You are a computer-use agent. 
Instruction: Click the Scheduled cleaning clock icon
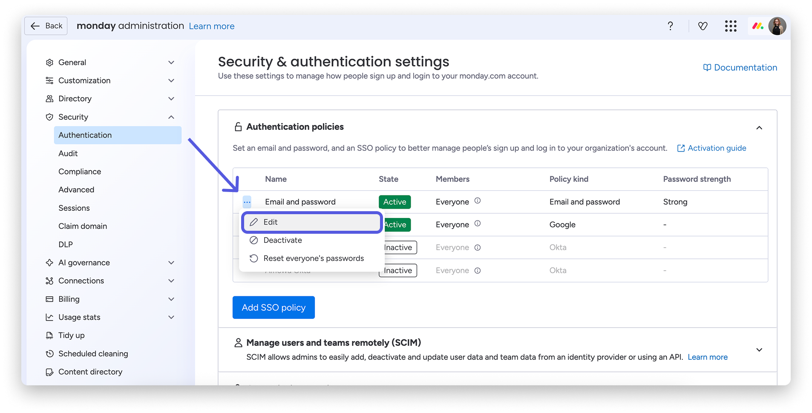pyautogui.click(x=49, y=354)
